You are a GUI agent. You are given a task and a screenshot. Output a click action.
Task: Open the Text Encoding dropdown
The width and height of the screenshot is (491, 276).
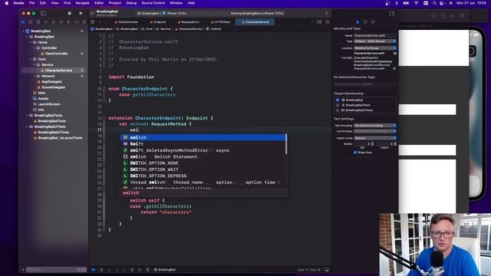click(375, 126)
